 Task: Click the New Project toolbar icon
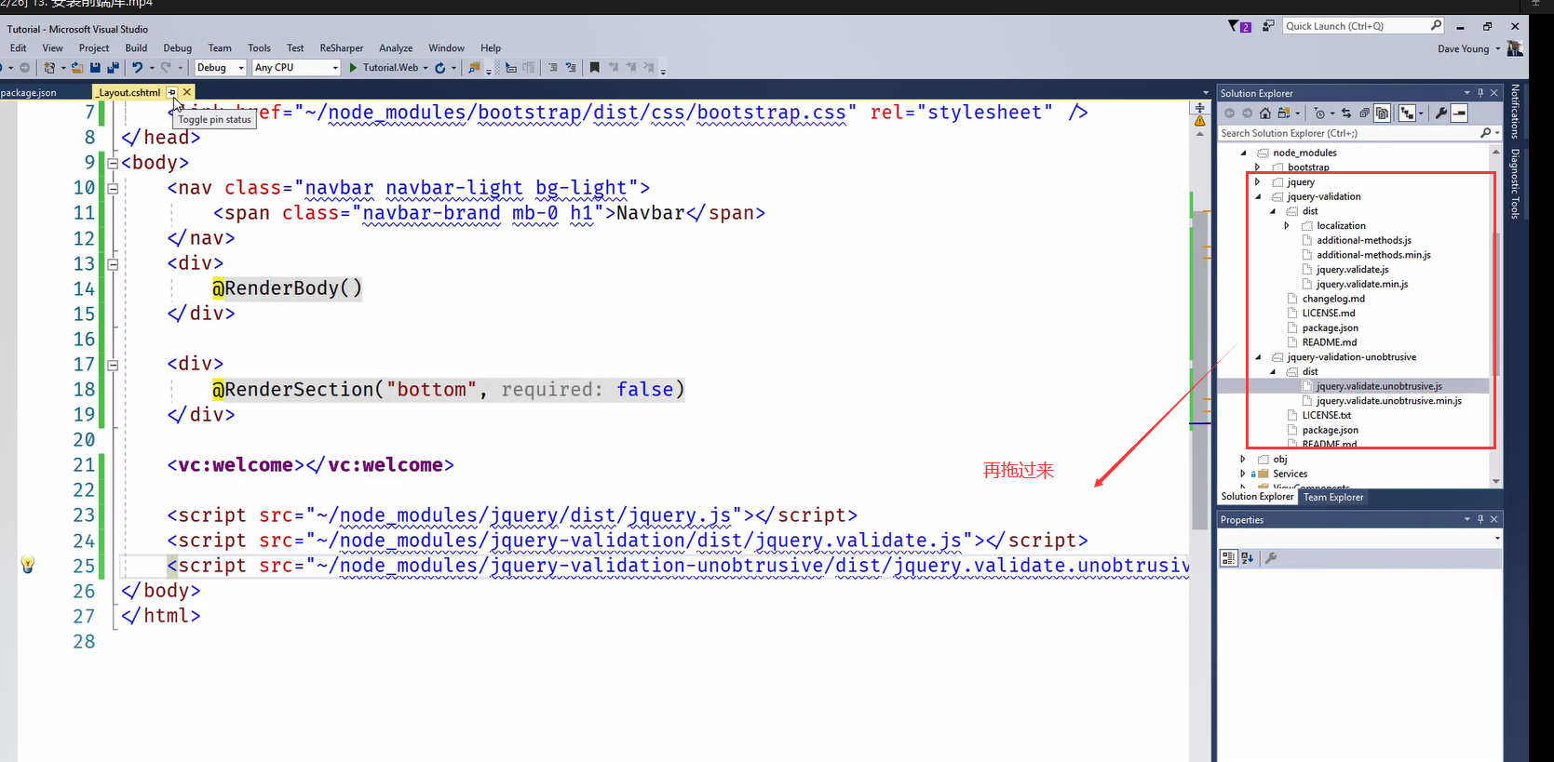[49, 67]
